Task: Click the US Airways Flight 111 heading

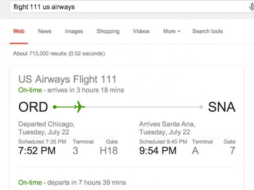Action: click(x=67, y=79)
